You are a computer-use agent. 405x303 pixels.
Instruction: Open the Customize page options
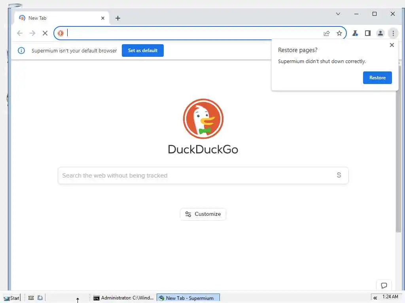[x=203, y=214]
